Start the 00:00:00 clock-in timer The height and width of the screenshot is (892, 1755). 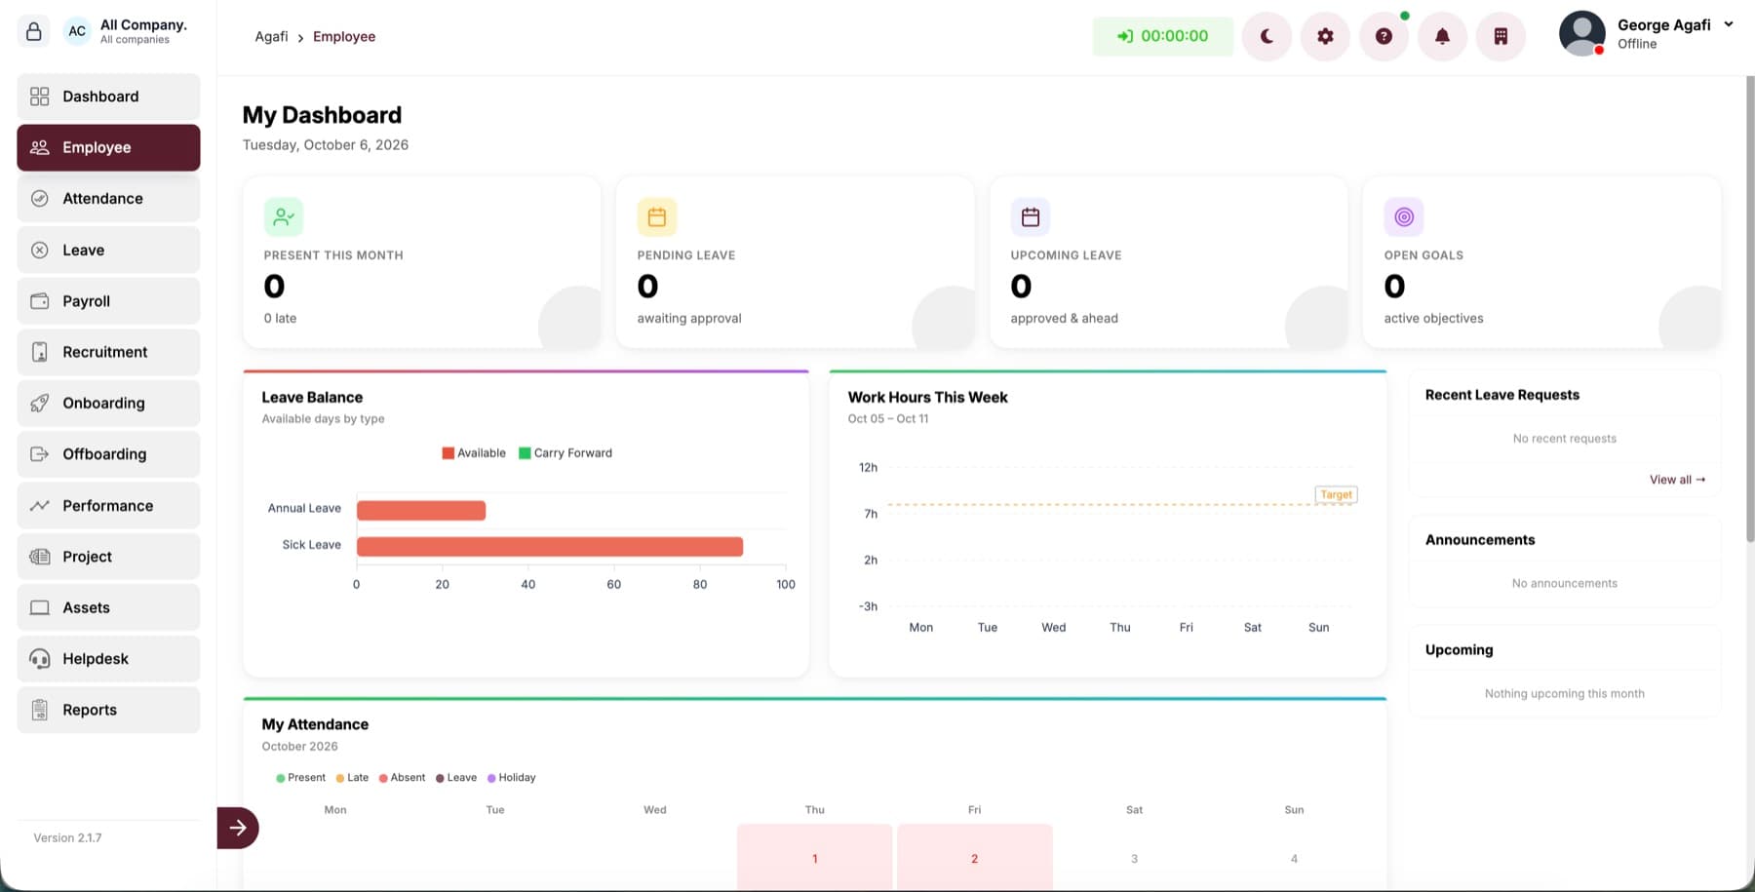pyautogui.click(x=1163, y=36)
